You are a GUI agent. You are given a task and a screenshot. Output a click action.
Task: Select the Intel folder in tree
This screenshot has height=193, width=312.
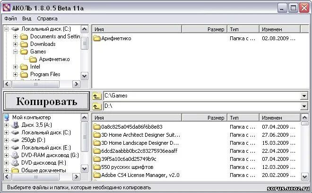click(x=35, y=67)
